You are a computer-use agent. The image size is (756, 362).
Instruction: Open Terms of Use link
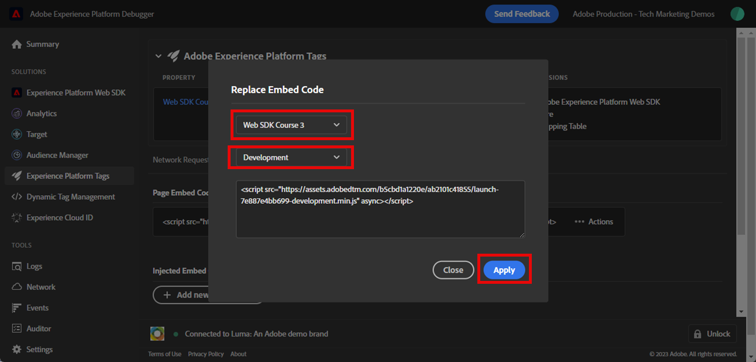click(x=165, y=354)
